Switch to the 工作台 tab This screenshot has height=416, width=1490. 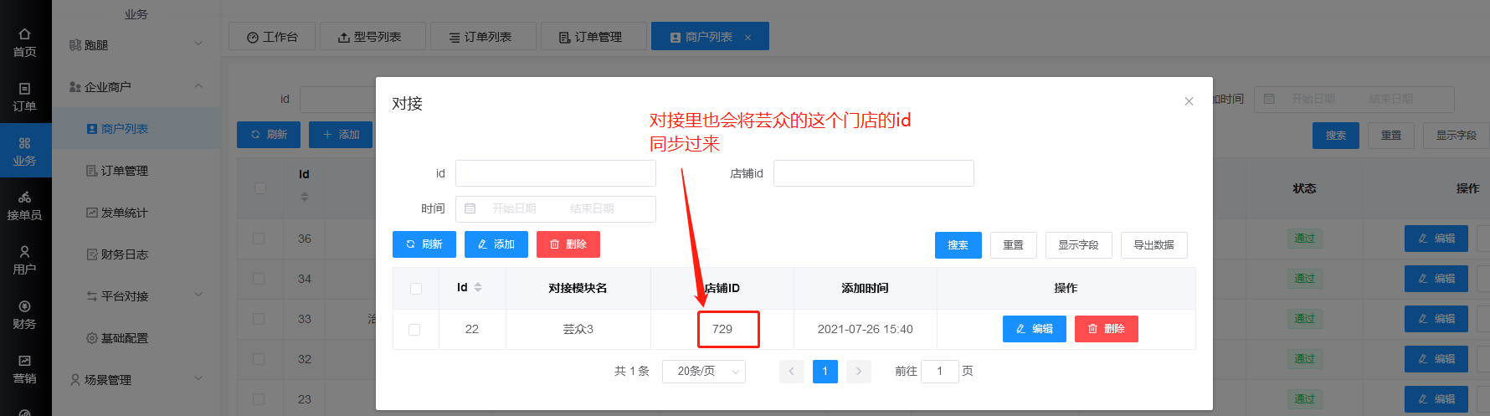(x=272, y=37)
